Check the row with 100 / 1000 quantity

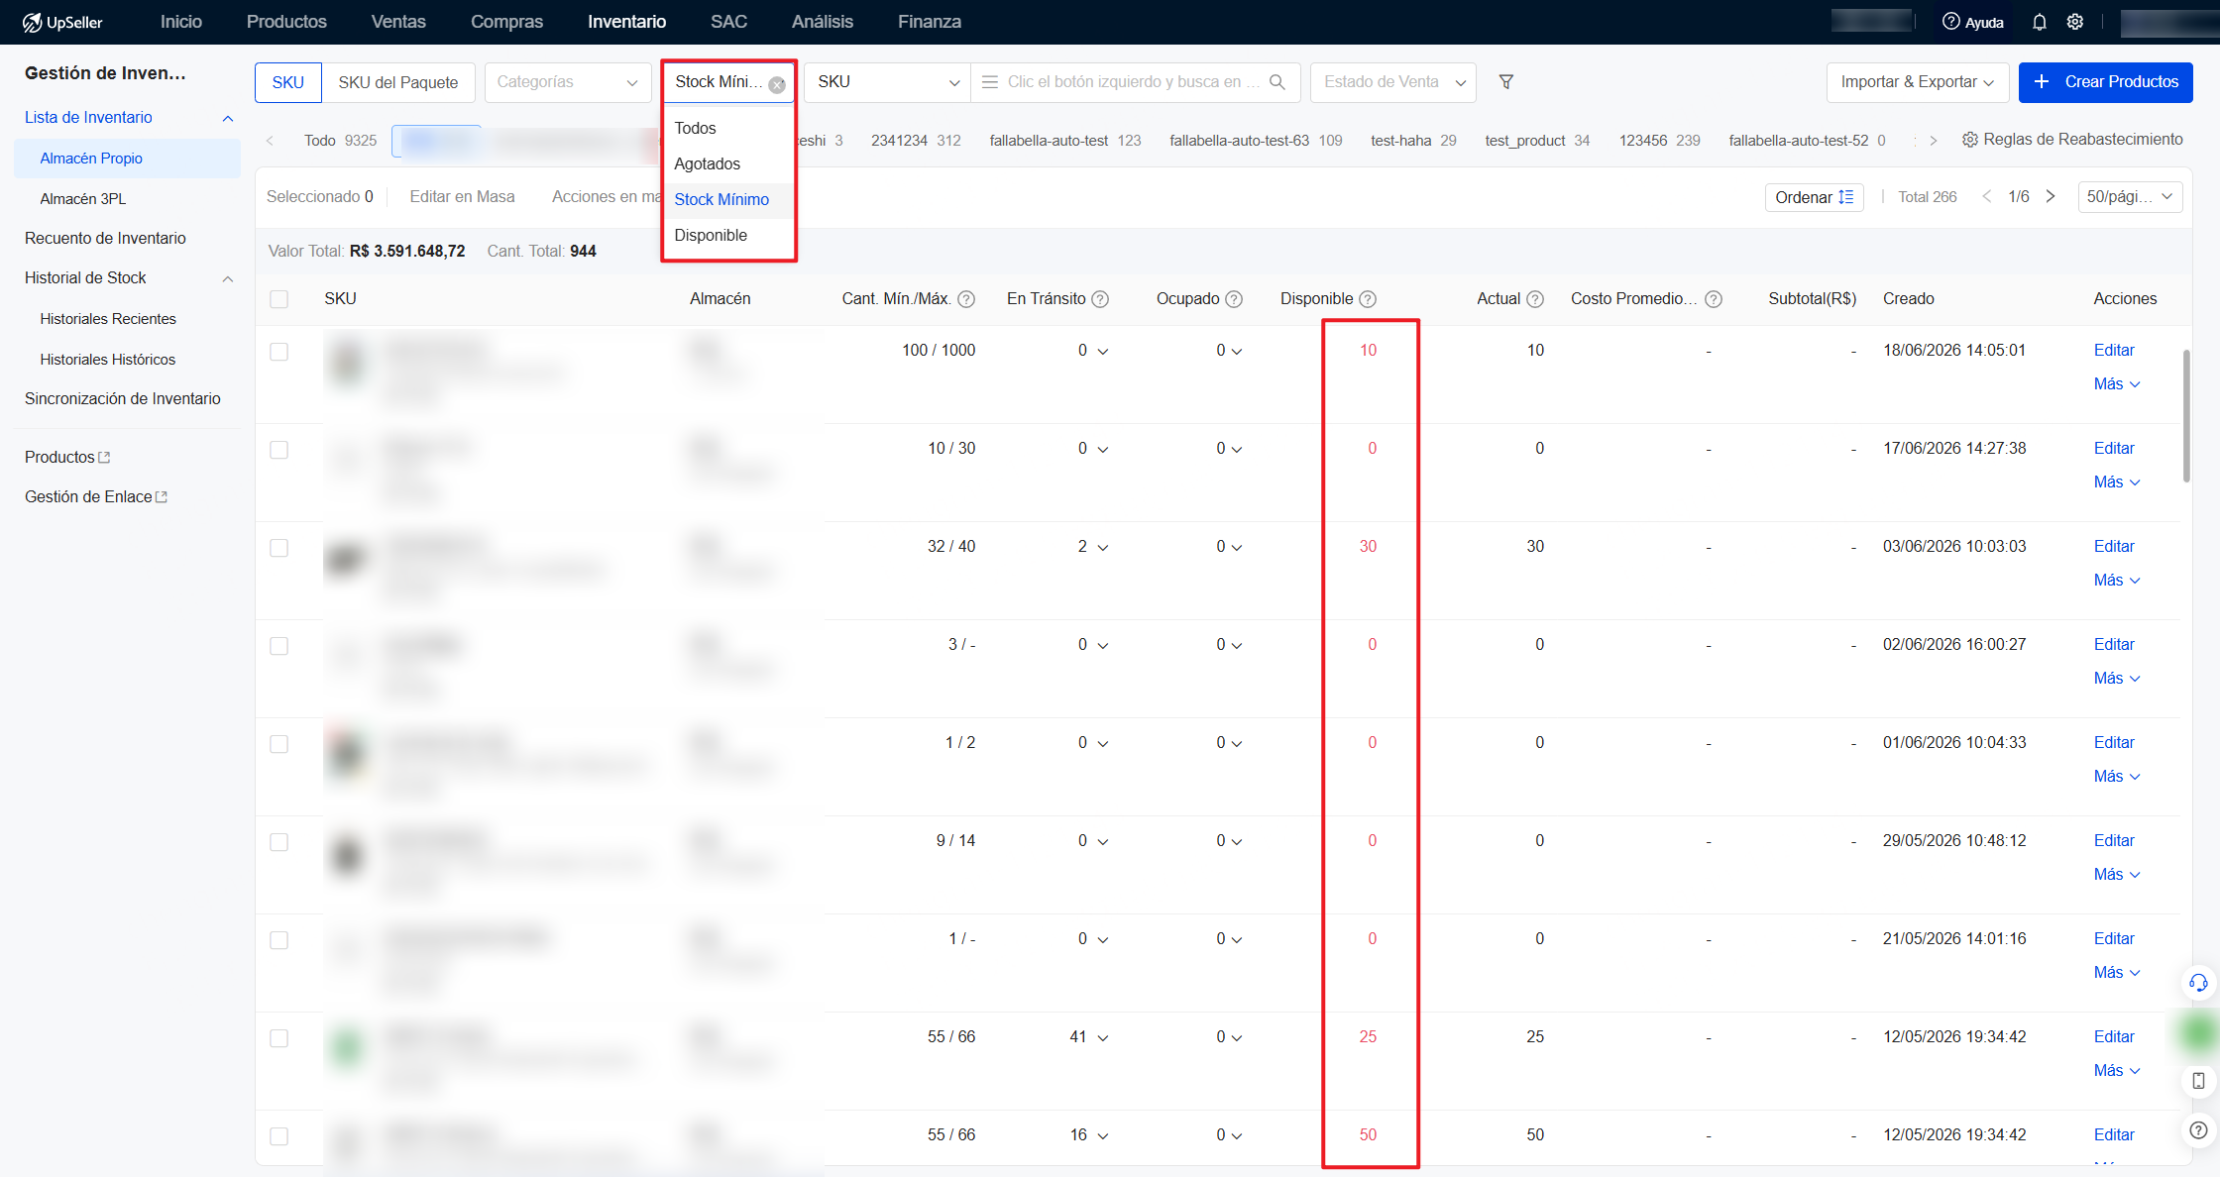(x=279, y=352)
